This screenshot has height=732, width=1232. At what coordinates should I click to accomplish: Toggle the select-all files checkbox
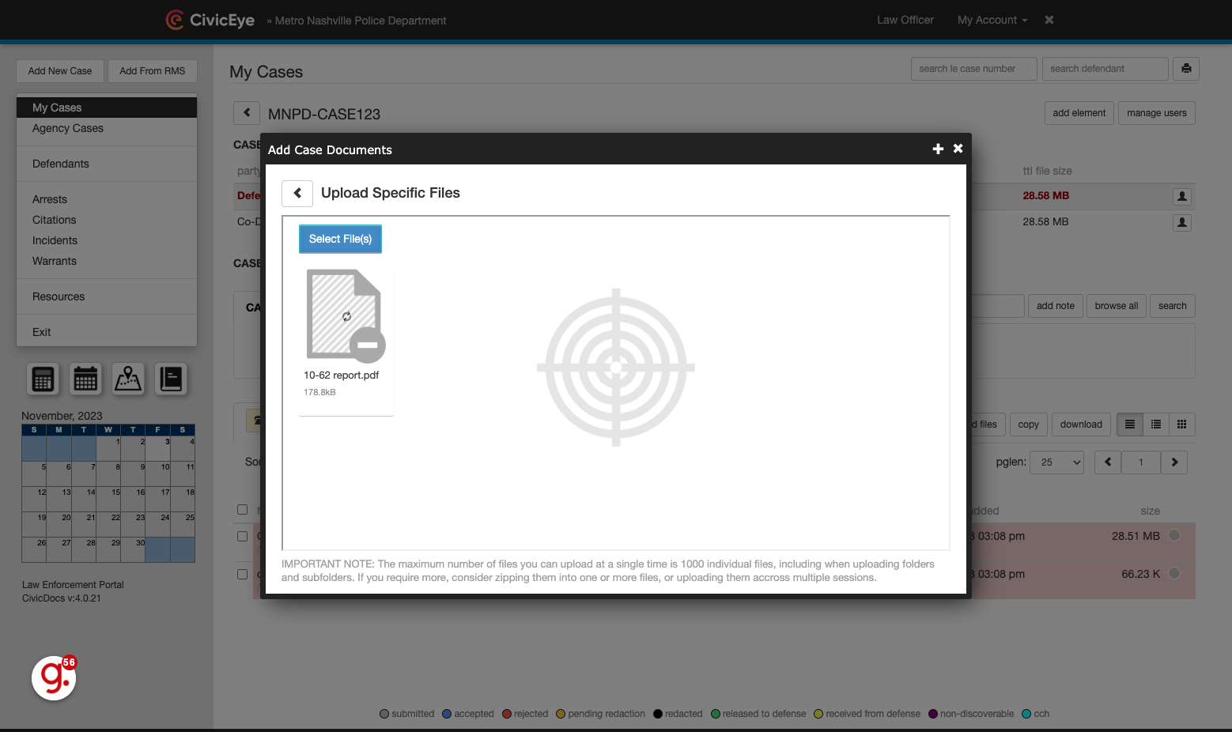pyautogui.click(x=243, y=510)
